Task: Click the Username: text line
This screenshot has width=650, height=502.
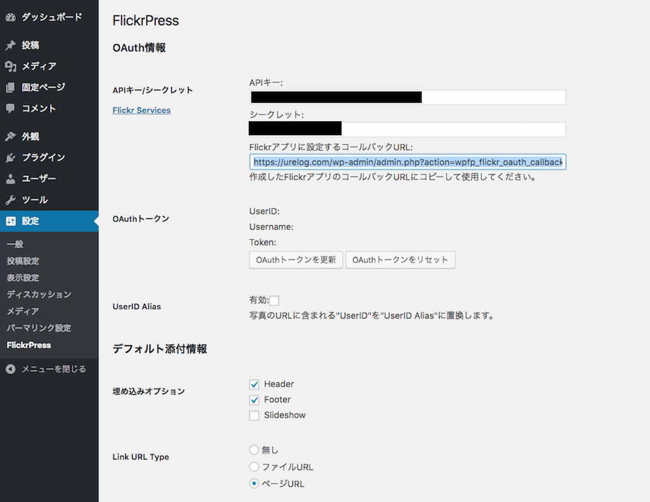Action: point(271,227)
